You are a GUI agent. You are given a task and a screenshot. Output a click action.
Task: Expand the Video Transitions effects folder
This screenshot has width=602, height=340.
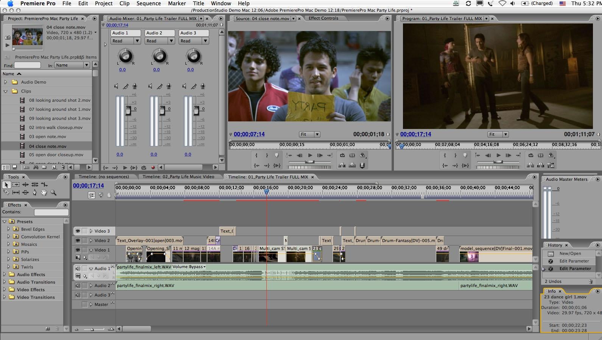click(x=5, y=297)
